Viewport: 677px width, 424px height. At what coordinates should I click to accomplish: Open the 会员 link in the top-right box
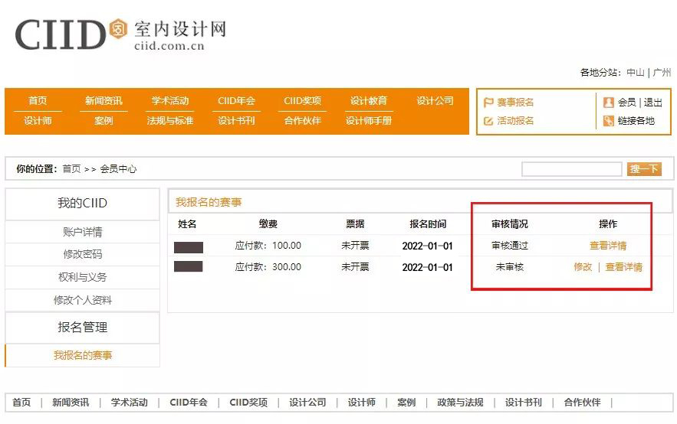coord(626,102)
